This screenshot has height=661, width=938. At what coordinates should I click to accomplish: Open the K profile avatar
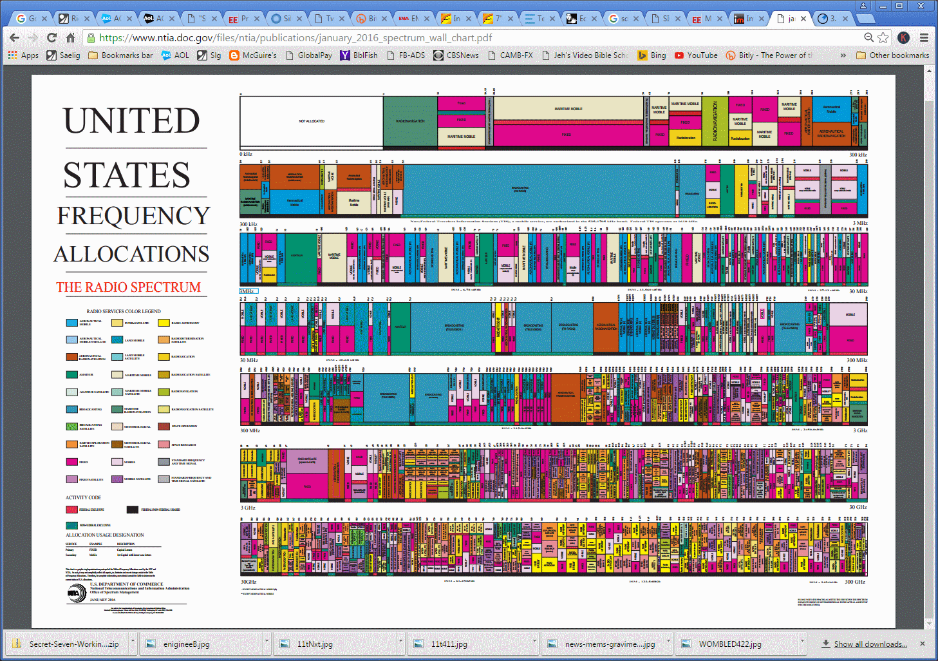[x=904, y=37]
